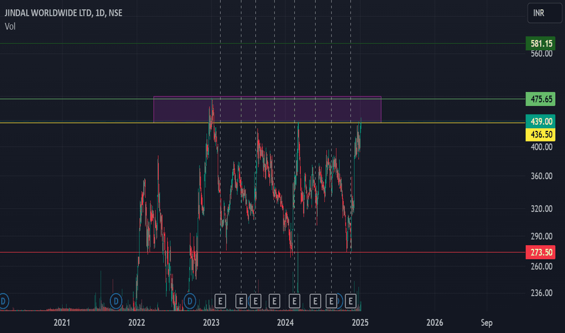Click the 2021 time axis label

click(x=62, y=323)
